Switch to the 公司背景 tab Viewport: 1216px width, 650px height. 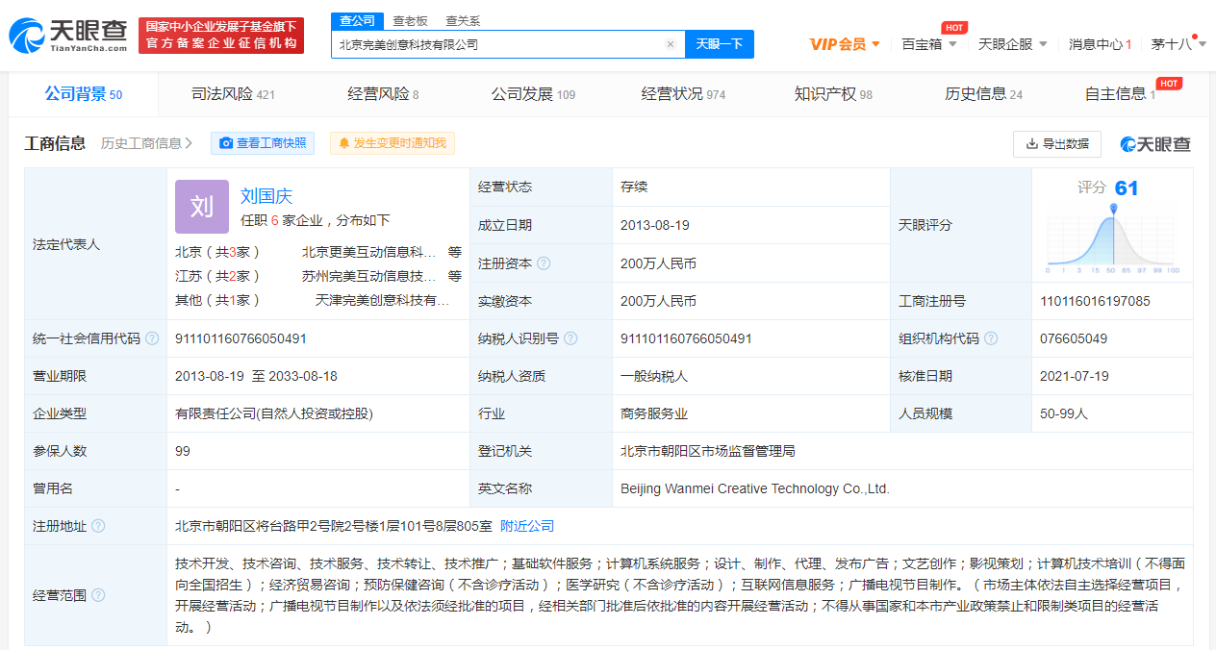point(84,94)
